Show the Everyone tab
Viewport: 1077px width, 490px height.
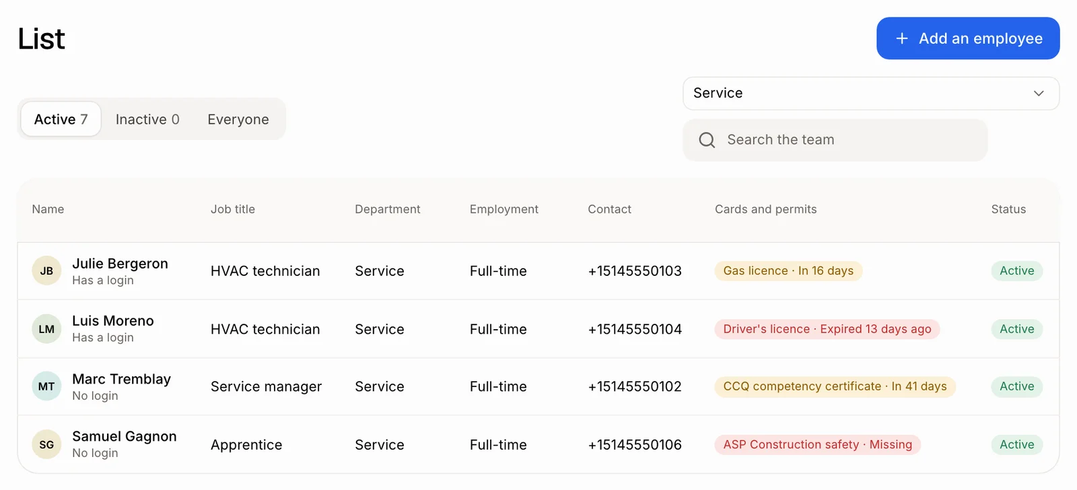point(238,119)
